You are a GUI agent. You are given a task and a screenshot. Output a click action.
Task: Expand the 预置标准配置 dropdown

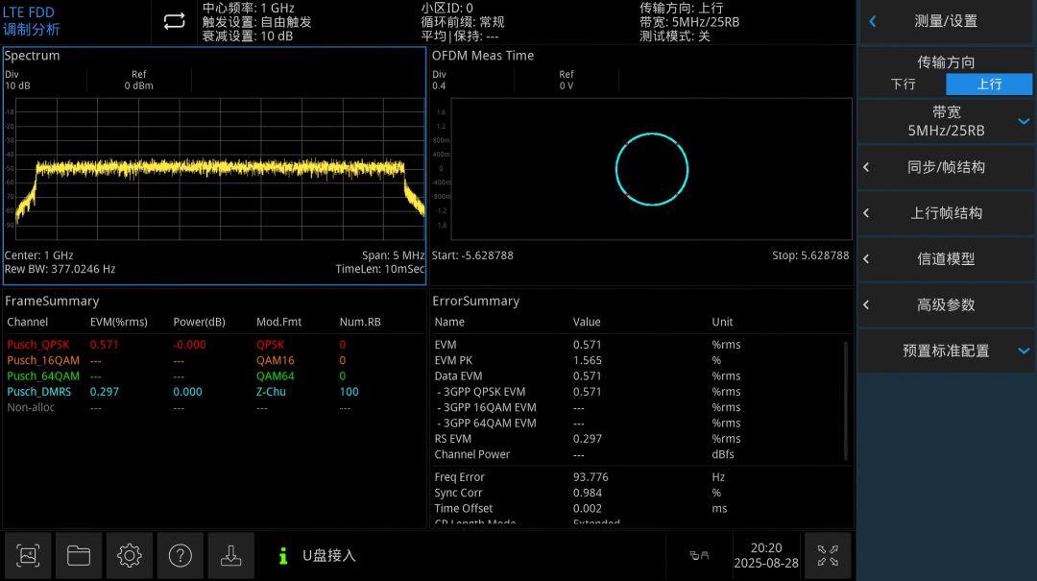[946, 351]
